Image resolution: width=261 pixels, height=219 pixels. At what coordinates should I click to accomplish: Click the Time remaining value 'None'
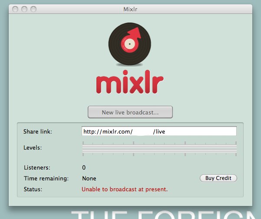[89, 179]
